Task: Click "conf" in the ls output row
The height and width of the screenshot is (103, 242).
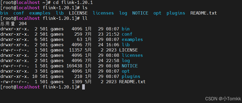Action: pyautogui.click(x=19, y=13)
